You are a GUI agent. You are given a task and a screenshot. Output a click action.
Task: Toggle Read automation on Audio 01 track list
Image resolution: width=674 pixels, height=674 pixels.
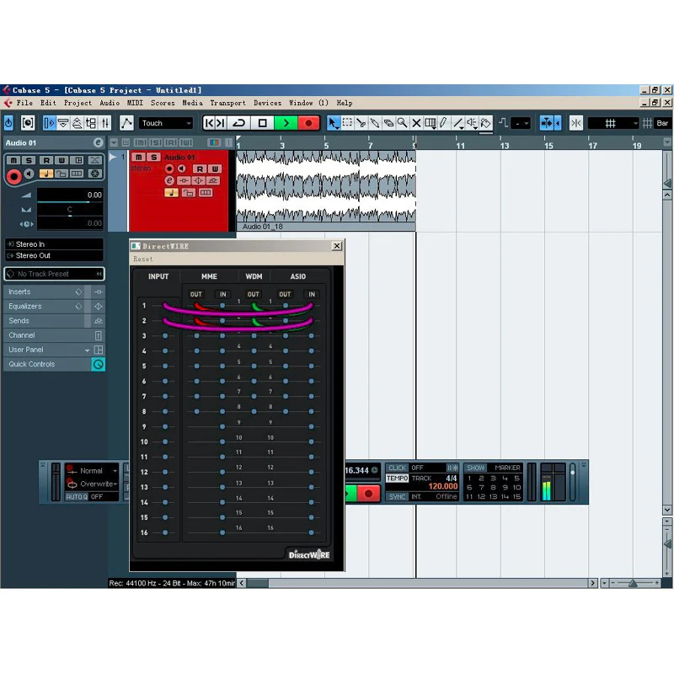pos(200,169)
